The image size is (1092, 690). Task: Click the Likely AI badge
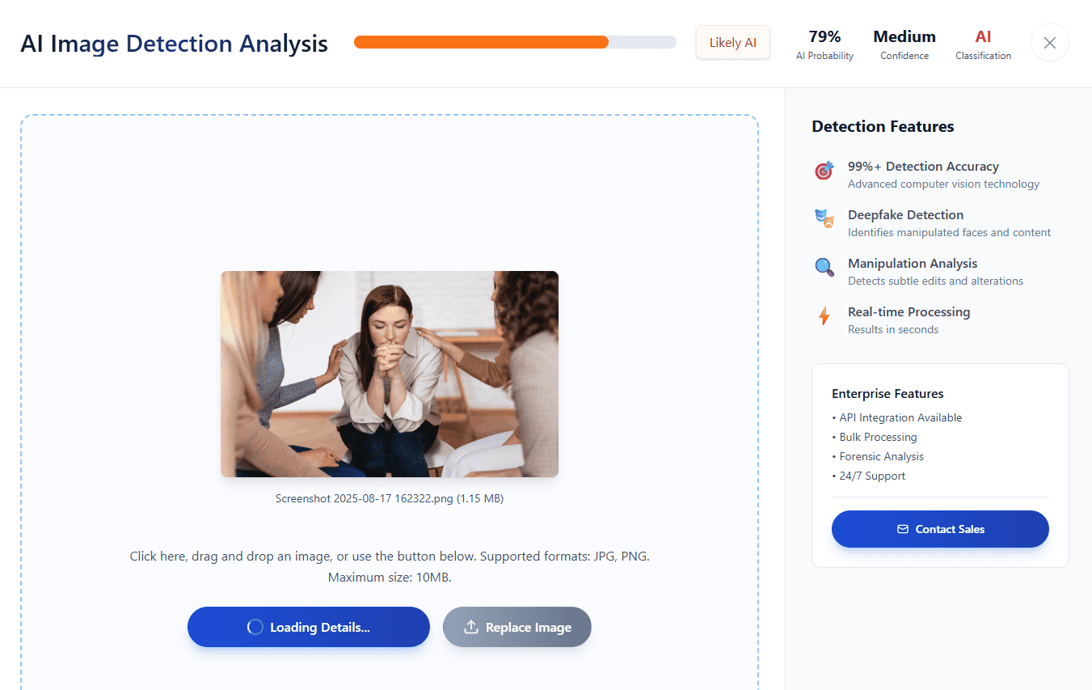[733, 43]
